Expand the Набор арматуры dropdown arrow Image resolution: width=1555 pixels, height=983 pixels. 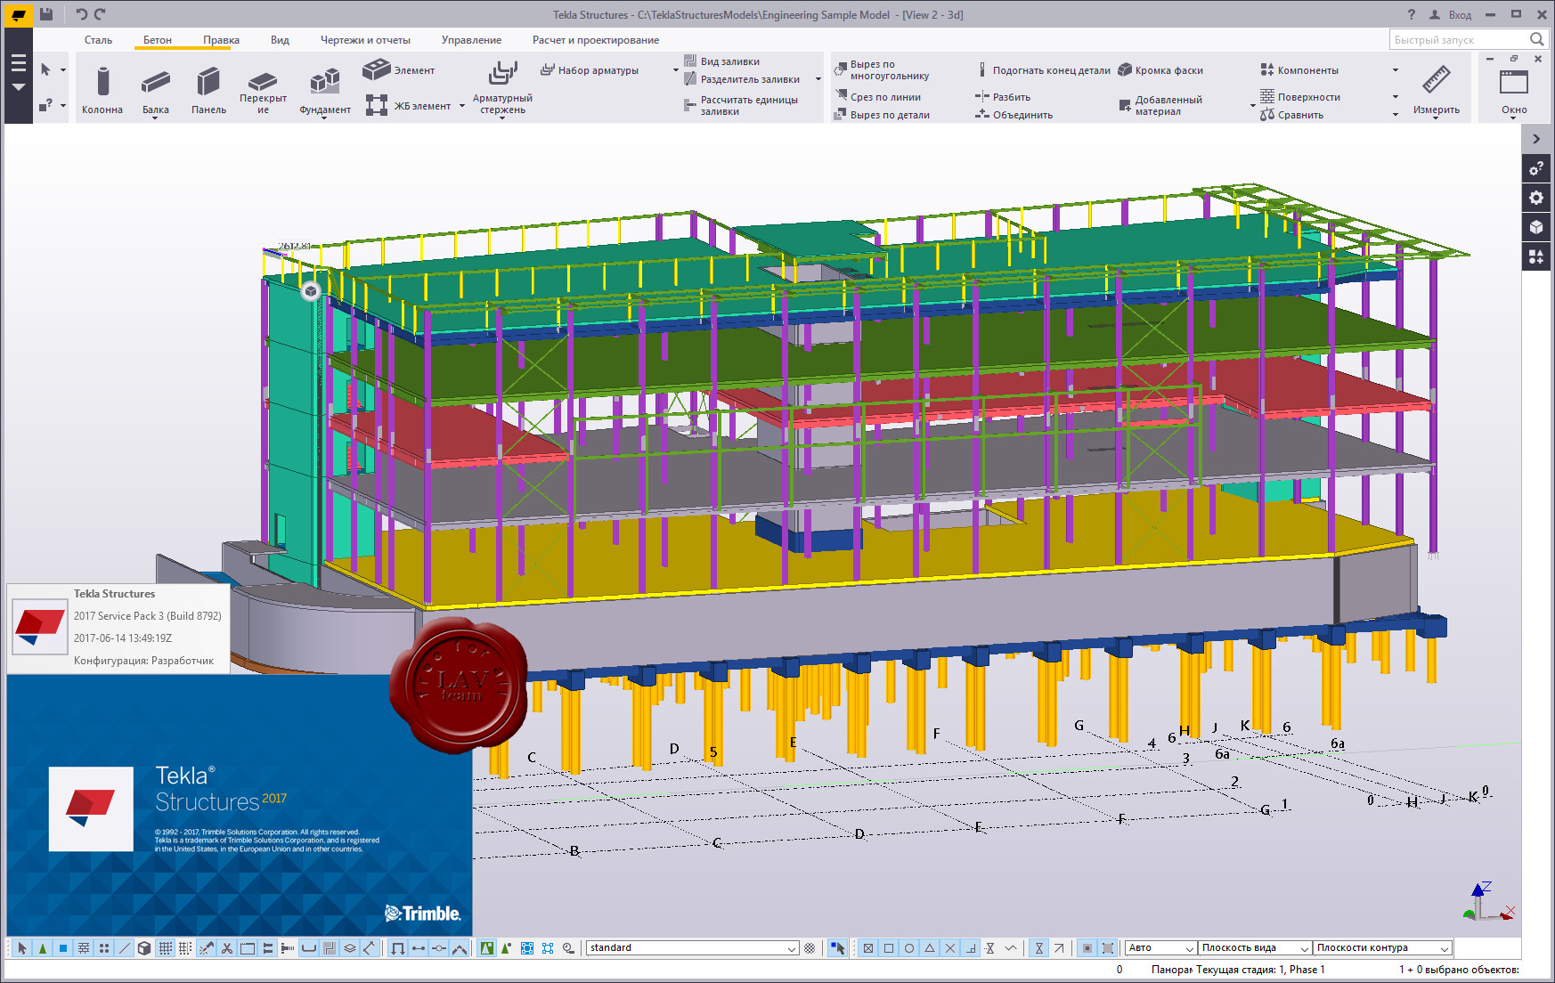[x=675, y=70]
